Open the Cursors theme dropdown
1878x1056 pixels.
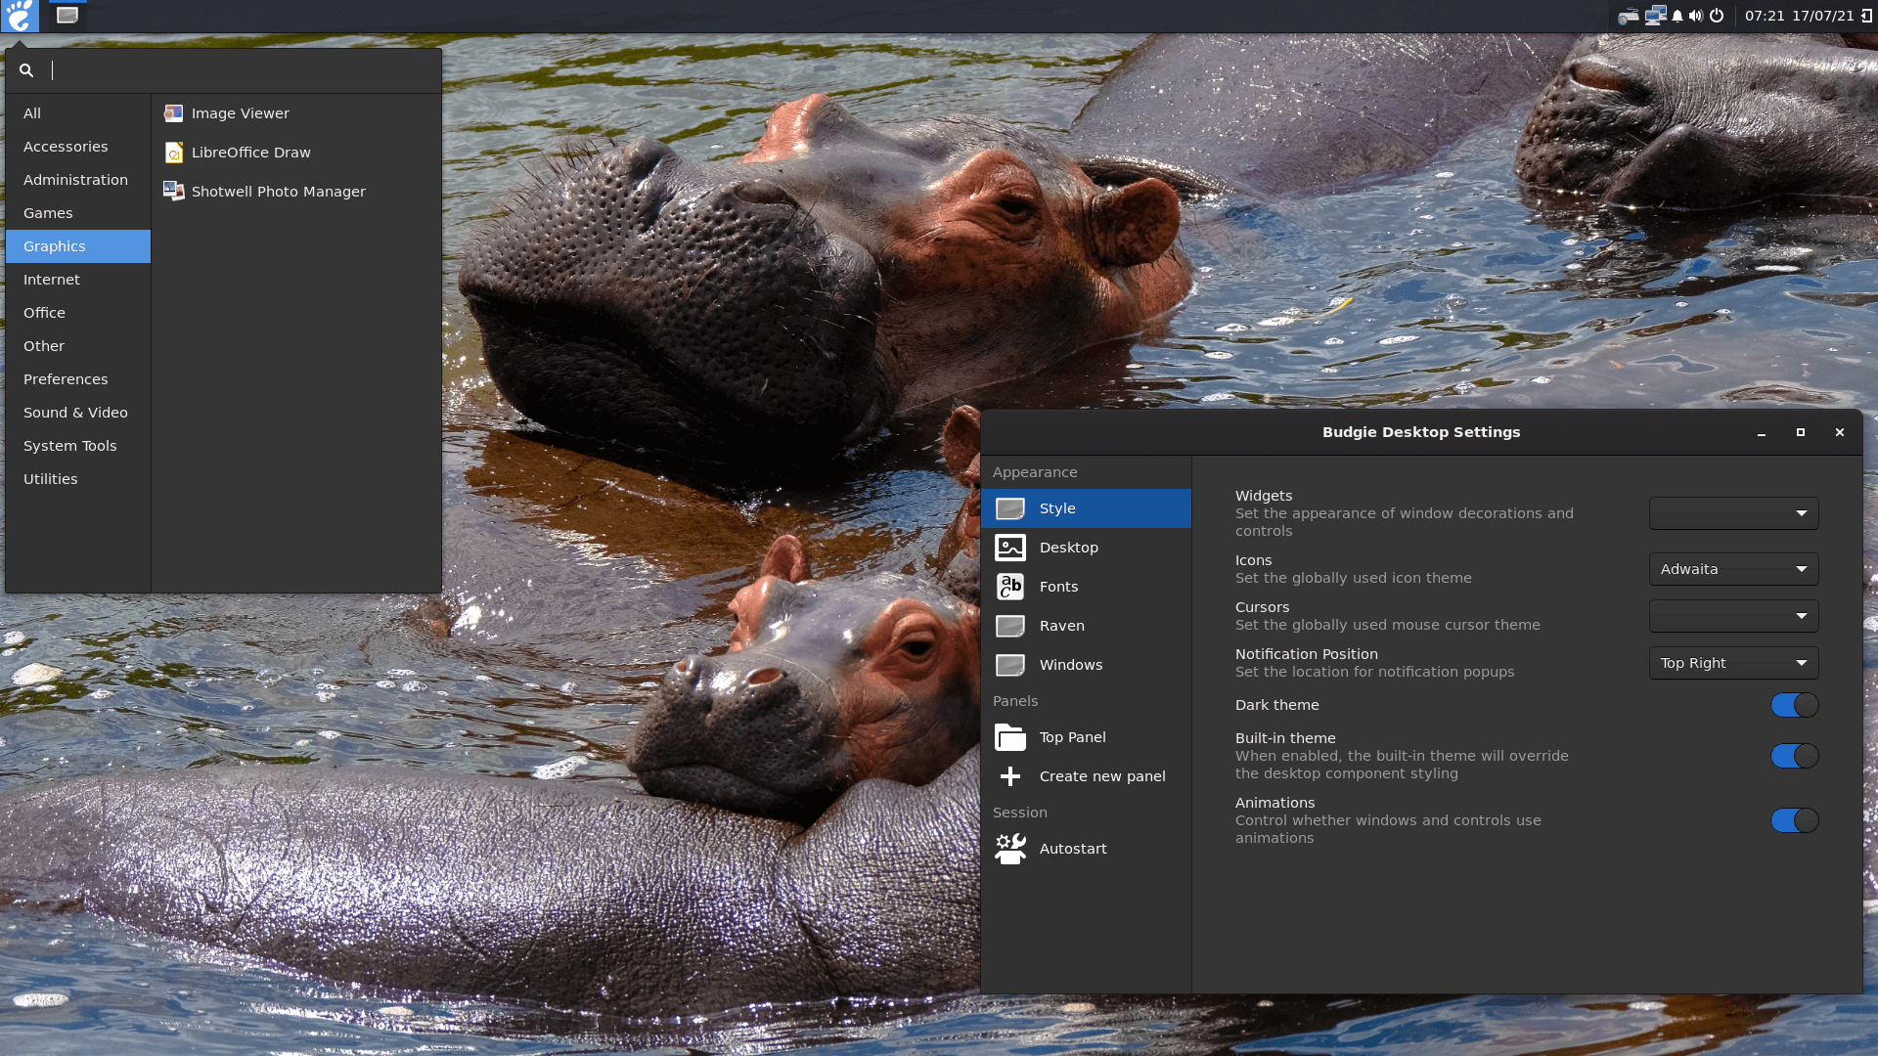coord(1733,616)
